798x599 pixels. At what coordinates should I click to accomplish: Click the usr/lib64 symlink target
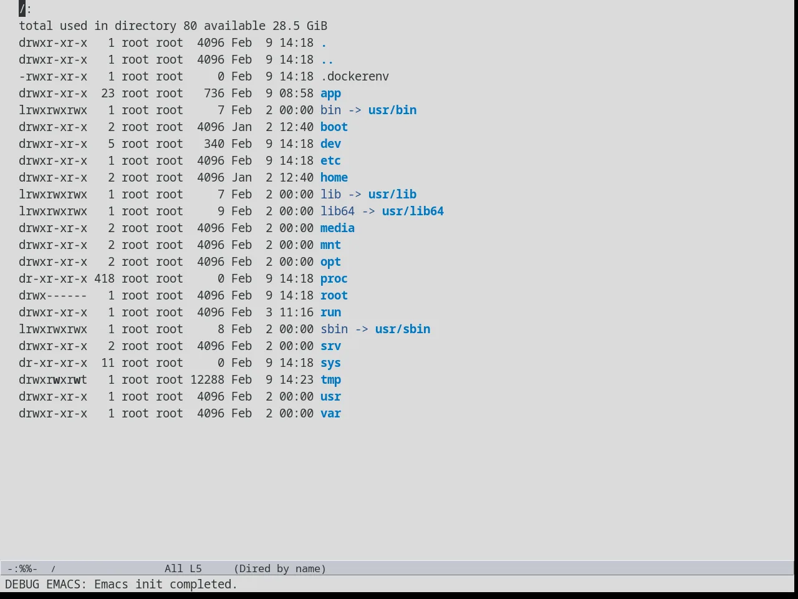(413, 211)
